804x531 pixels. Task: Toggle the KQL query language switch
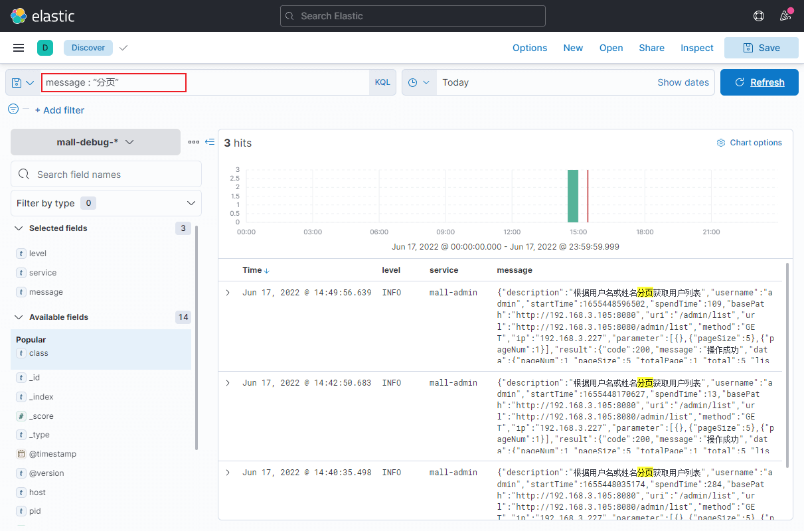(382, 82)
